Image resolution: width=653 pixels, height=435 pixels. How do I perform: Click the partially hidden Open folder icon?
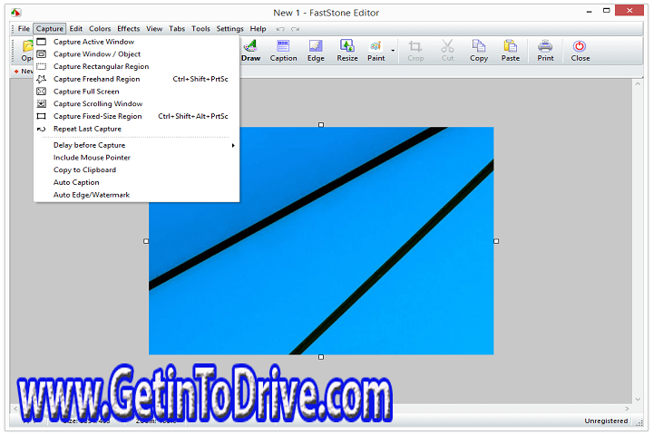pos(27,46)
